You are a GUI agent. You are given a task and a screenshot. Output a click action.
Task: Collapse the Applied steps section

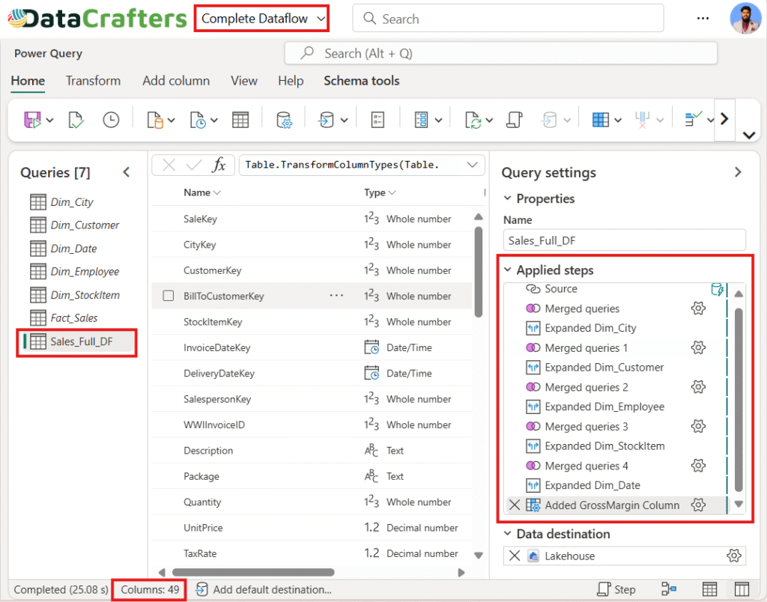pyautogui.click(x=509, y=270)
